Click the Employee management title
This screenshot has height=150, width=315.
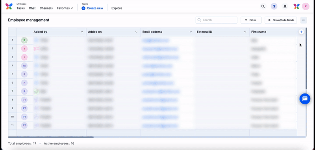(28, 20)
